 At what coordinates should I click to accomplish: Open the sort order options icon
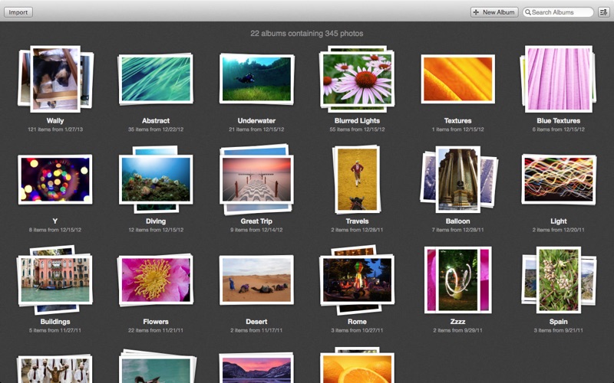tap(603, 12)
